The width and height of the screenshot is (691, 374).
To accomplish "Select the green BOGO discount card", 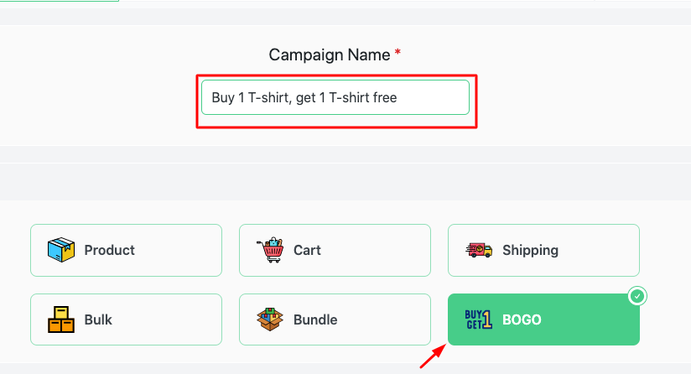I will pyautogui.click(x=543, y=319).
